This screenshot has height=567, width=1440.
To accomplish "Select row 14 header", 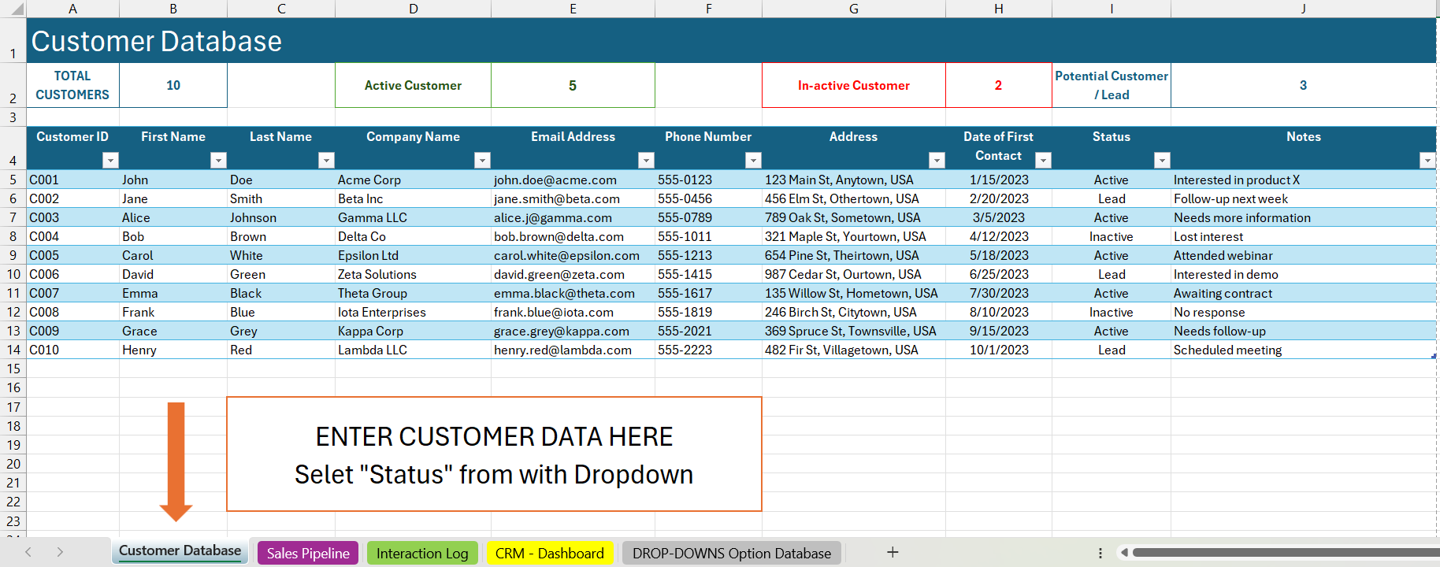I will [x=13, y=350].
